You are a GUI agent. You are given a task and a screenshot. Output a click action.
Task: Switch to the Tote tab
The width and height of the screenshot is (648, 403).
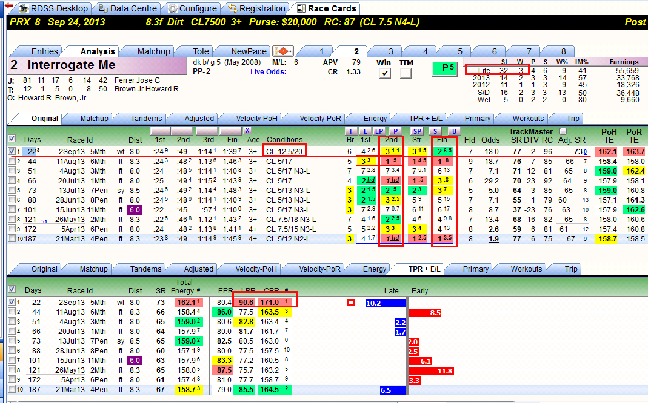201,51
